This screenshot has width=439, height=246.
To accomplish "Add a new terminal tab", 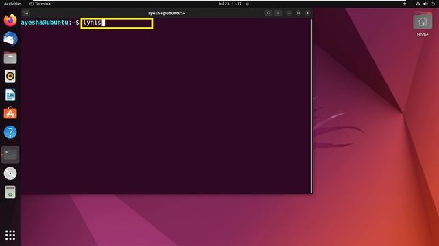I will pos(26,13).
